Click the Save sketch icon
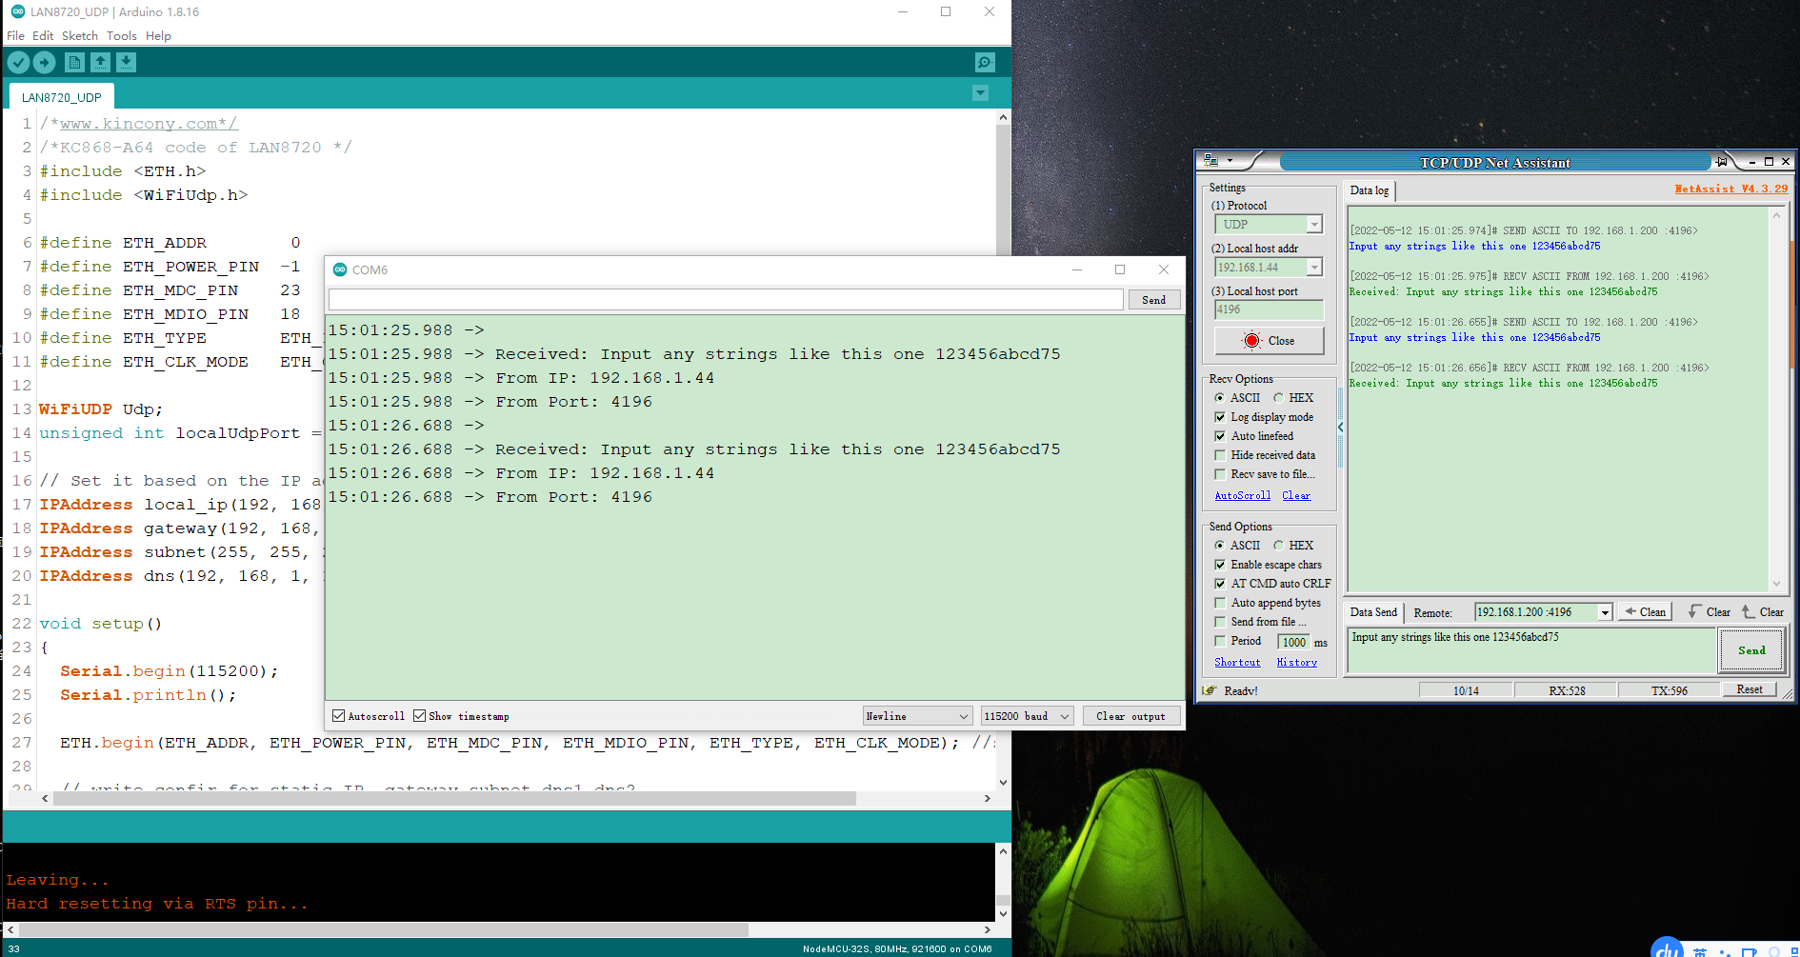 pyautogui.click(x=126, y=63)
